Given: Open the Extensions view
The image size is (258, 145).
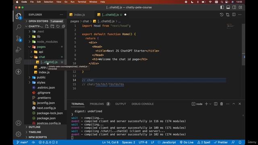Looking at the screenshot, I should (x=19, y=61).
